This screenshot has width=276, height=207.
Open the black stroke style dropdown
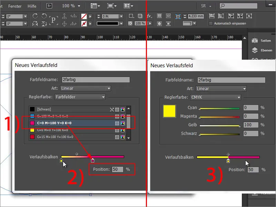click(121, 23)
